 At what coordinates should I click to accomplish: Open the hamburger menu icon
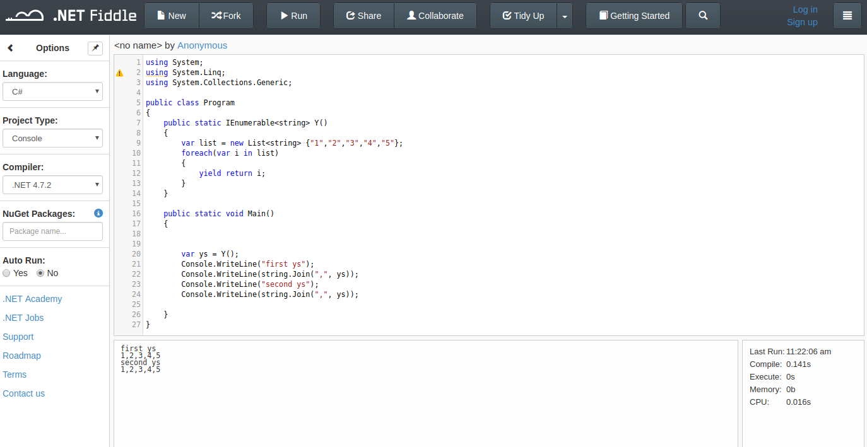pyautogui.click(x=847, y=16)
